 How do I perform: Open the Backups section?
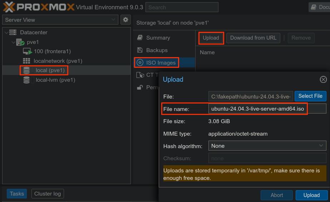[x=157, y=50]
